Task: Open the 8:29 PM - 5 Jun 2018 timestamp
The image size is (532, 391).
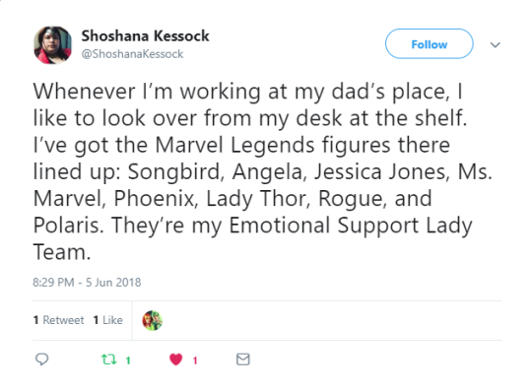Action: pos(87,282)
